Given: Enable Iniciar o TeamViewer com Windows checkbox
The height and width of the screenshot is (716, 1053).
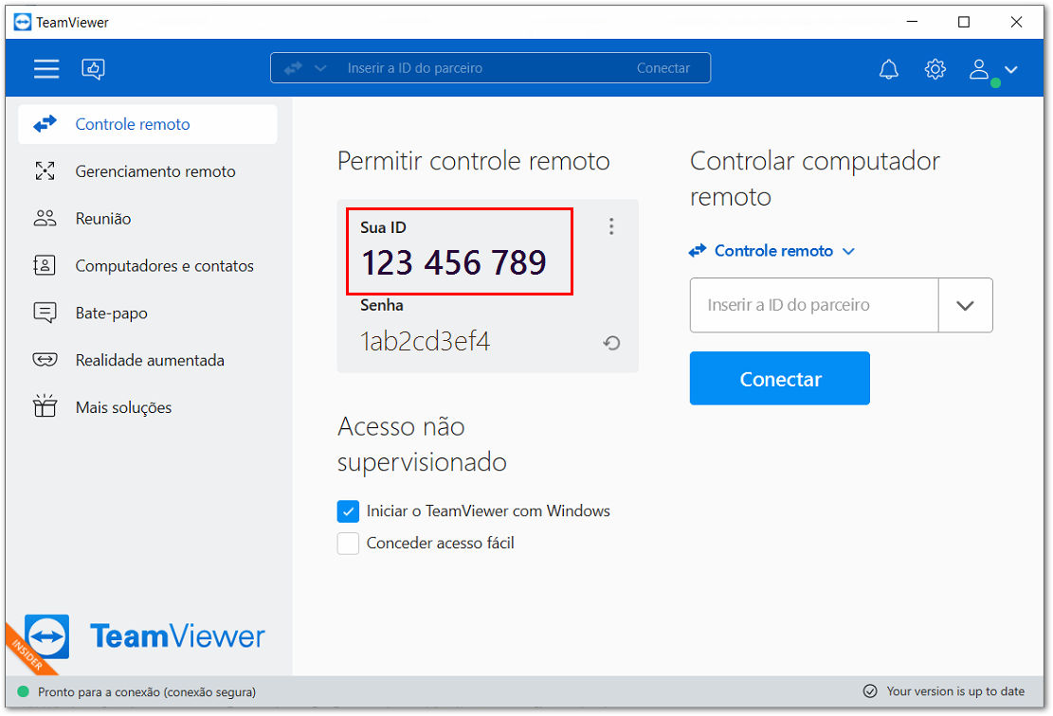Looking at the screenshot, I should pyautogui.click(x=348, y=511).
